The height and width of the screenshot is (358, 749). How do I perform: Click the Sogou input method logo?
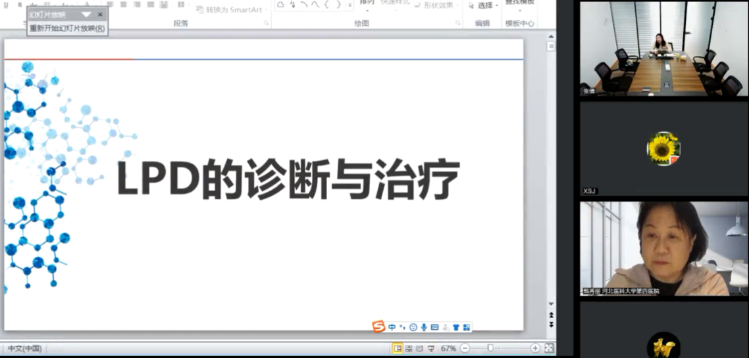[x=378, y=327]
